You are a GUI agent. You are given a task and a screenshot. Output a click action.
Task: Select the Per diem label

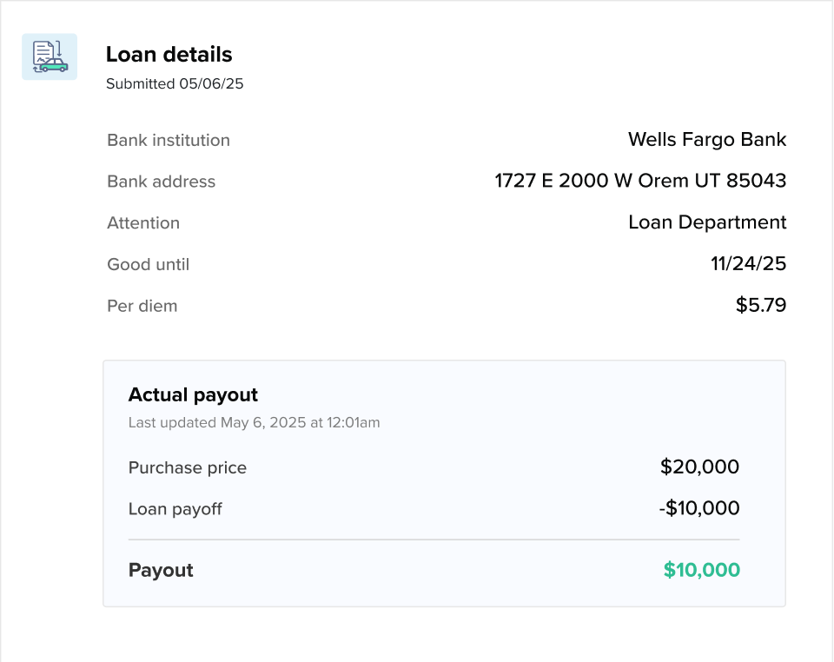[x=142, y=306]
